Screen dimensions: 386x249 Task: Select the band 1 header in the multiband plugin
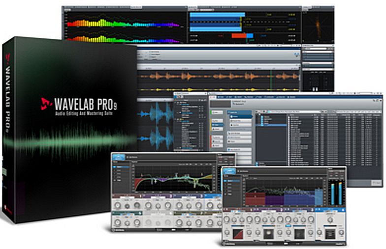[238, 210]
